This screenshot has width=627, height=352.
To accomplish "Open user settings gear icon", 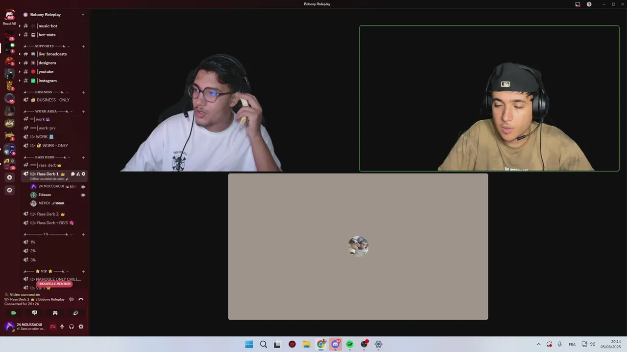I will coord(81,327).
